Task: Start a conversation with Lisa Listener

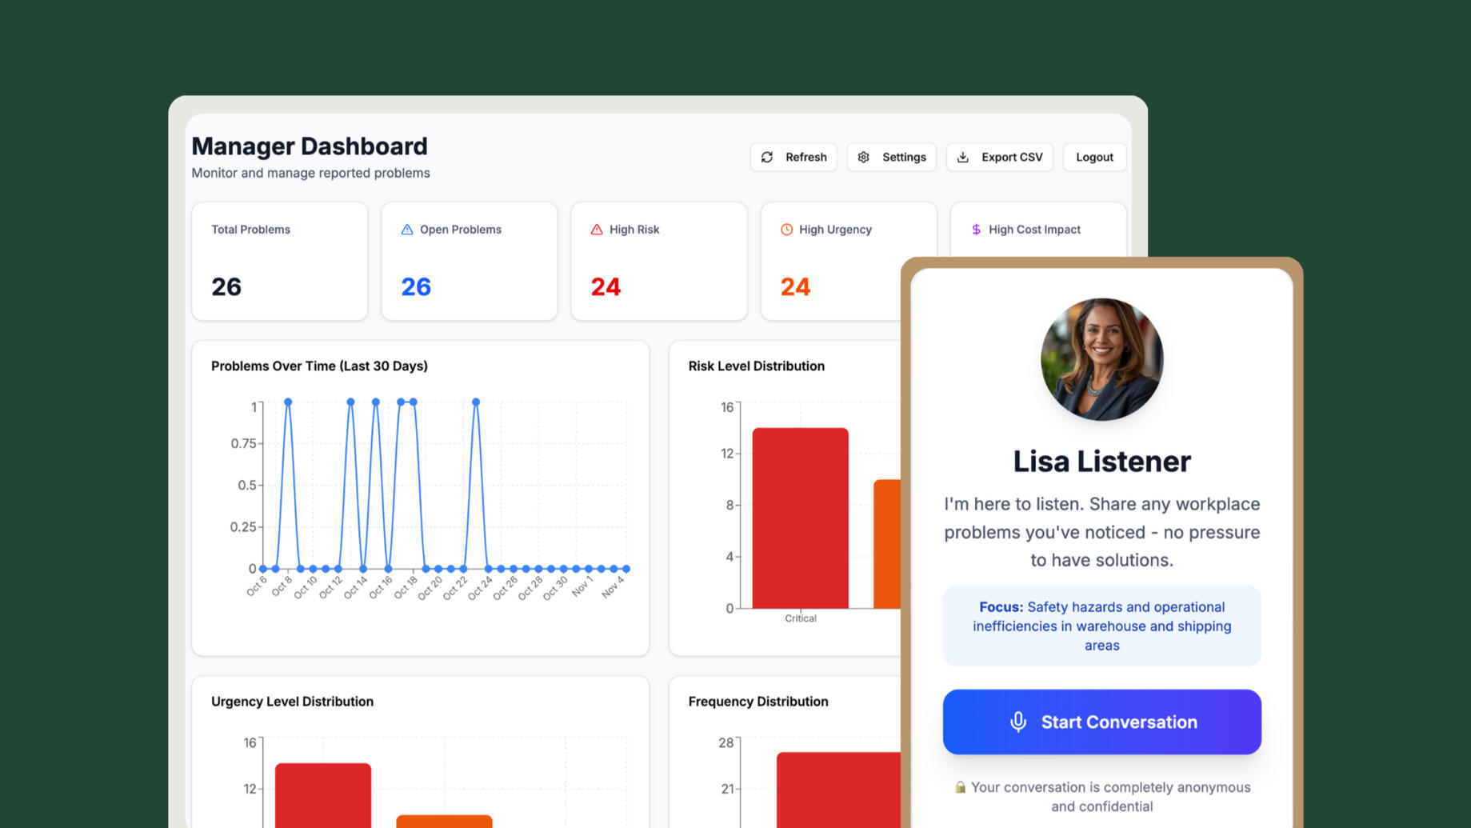Action: tap(1101, 722)
